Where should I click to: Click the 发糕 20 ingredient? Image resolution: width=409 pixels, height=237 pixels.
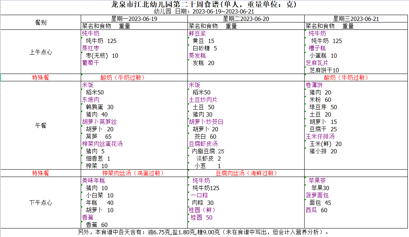[x=203, y=63]
